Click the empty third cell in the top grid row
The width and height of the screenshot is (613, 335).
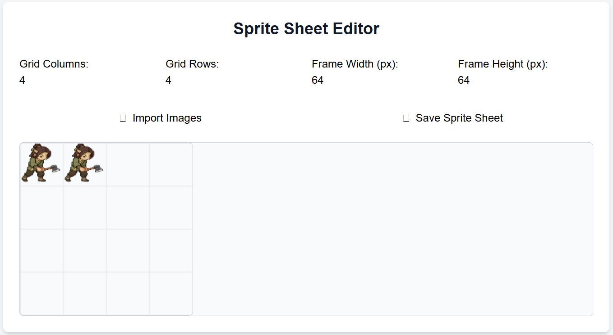128,164
